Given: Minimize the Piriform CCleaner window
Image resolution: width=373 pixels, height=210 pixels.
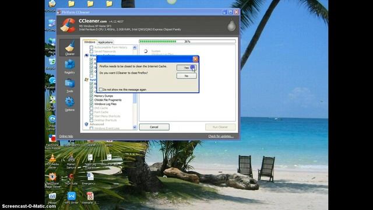Looking at the screenshot, I should click(x=224, y=12).
